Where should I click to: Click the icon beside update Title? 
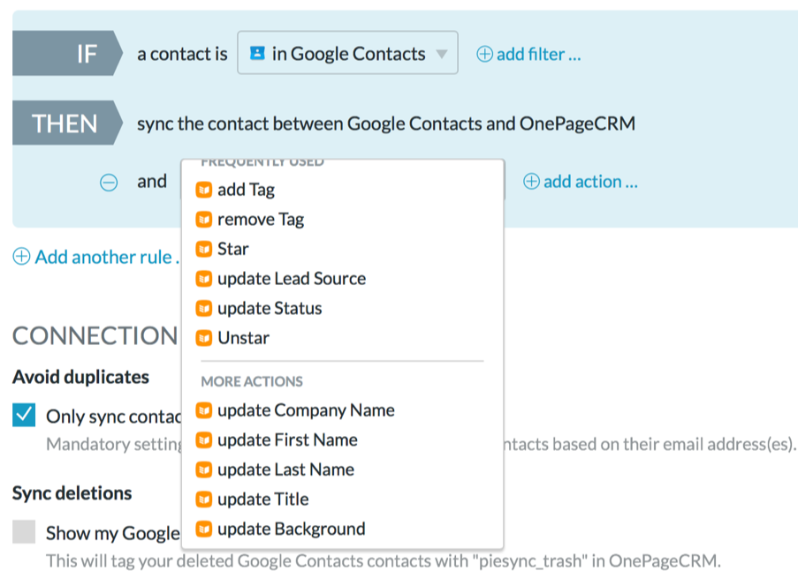pos(204,500)
